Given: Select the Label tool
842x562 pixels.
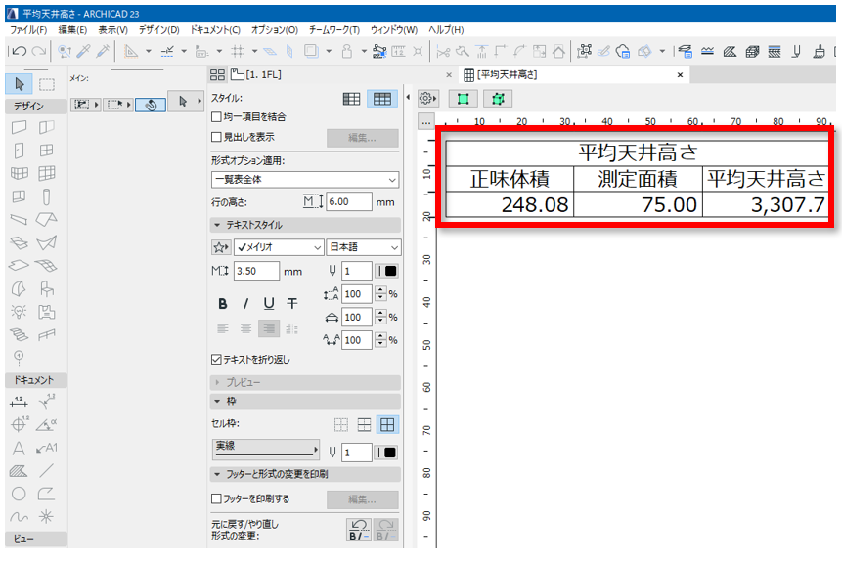Looking at the screenshot, I should [47, 448].
